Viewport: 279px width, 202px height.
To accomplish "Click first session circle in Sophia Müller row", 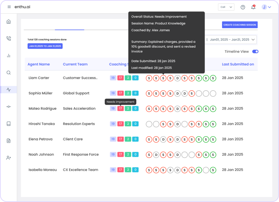I will [x=149, y=93].
